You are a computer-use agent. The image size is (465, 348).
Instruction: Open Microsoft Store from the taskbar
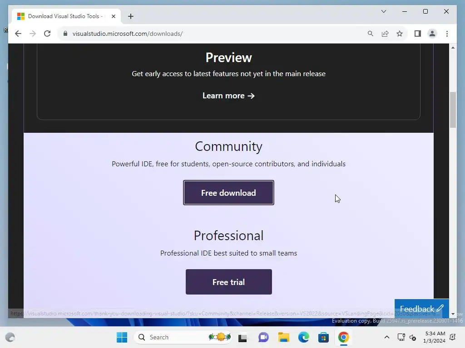pos(323,337)
